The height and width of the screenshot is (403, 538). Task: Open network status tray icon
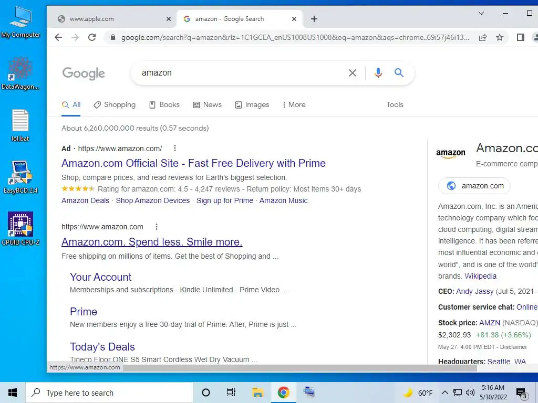click(x=458, y=393)
